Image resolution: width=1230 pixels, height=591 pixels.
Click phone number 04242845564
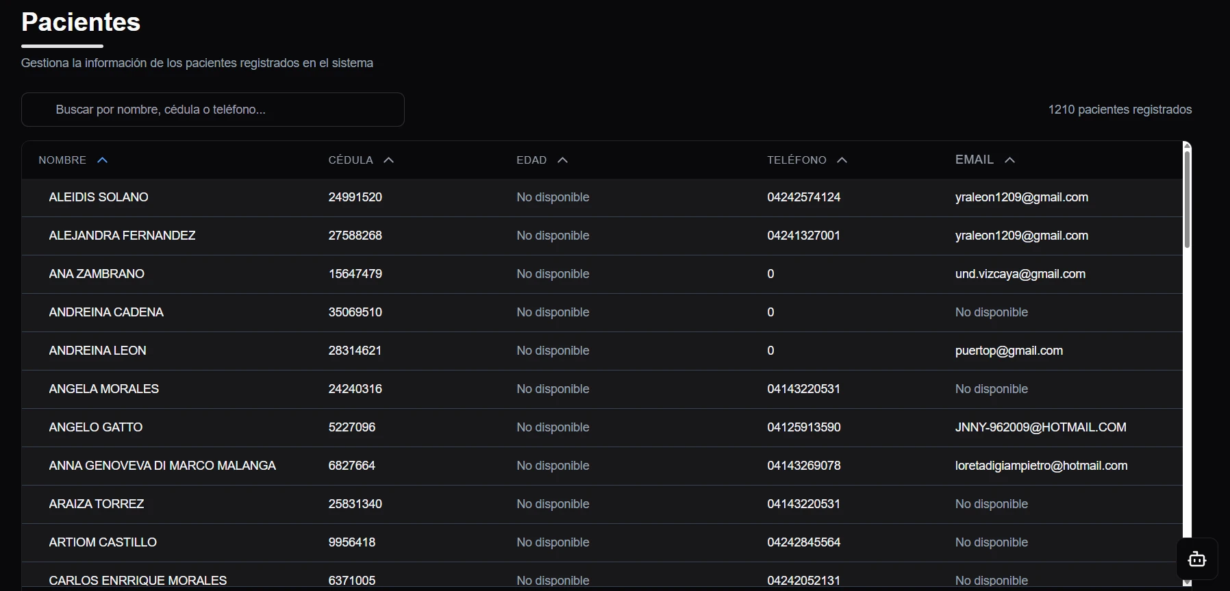pos(803,542)
